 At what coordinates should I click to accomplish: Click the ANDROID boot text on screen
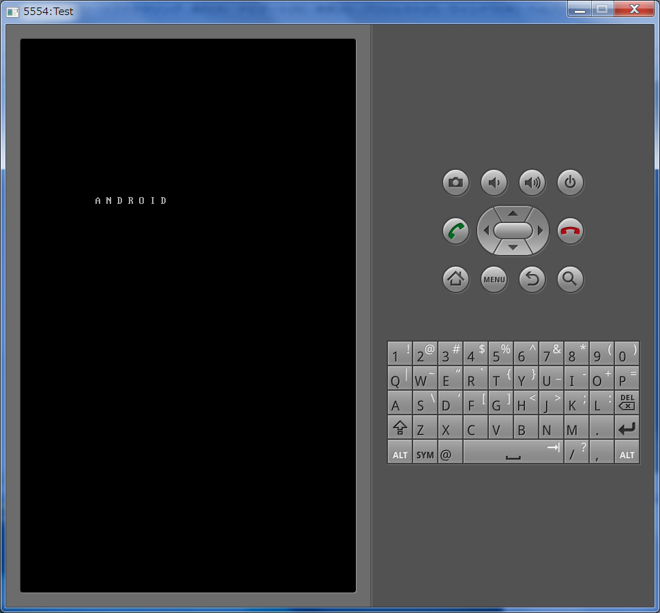coord(131,200)
